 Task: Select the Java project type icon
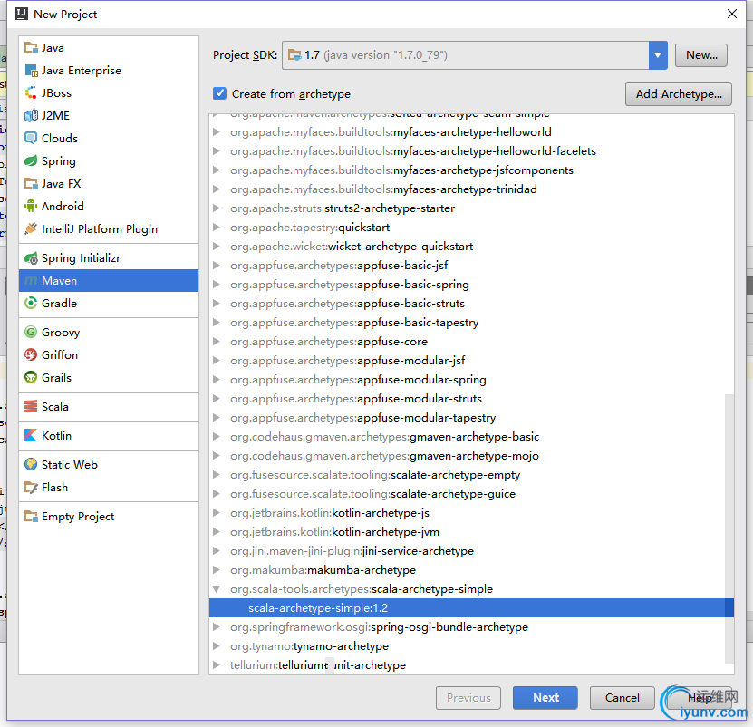(x=31, y=47)
